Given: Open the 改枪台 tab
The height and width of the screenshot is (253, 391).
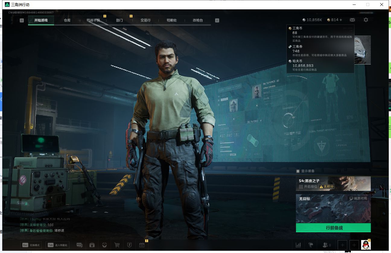Looking at the screenshot, I should click(198, 20).
